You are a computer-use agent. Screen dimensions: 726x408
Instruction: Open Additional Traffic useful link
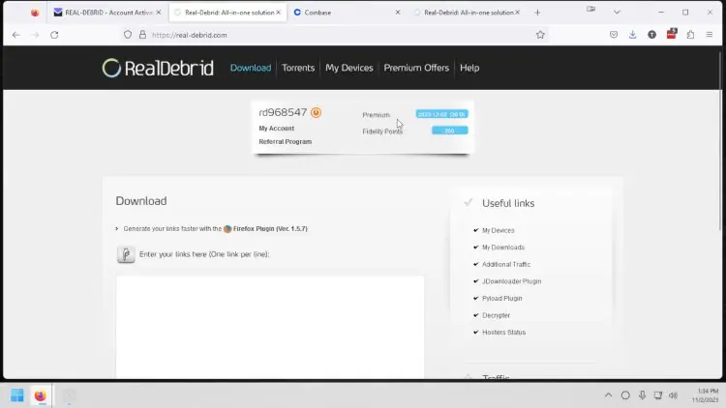coord(506,265)
